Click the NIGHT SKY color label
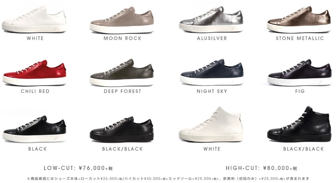Viewport: 336px width, 183px height. pyautogui.click(x=212, y=91)
